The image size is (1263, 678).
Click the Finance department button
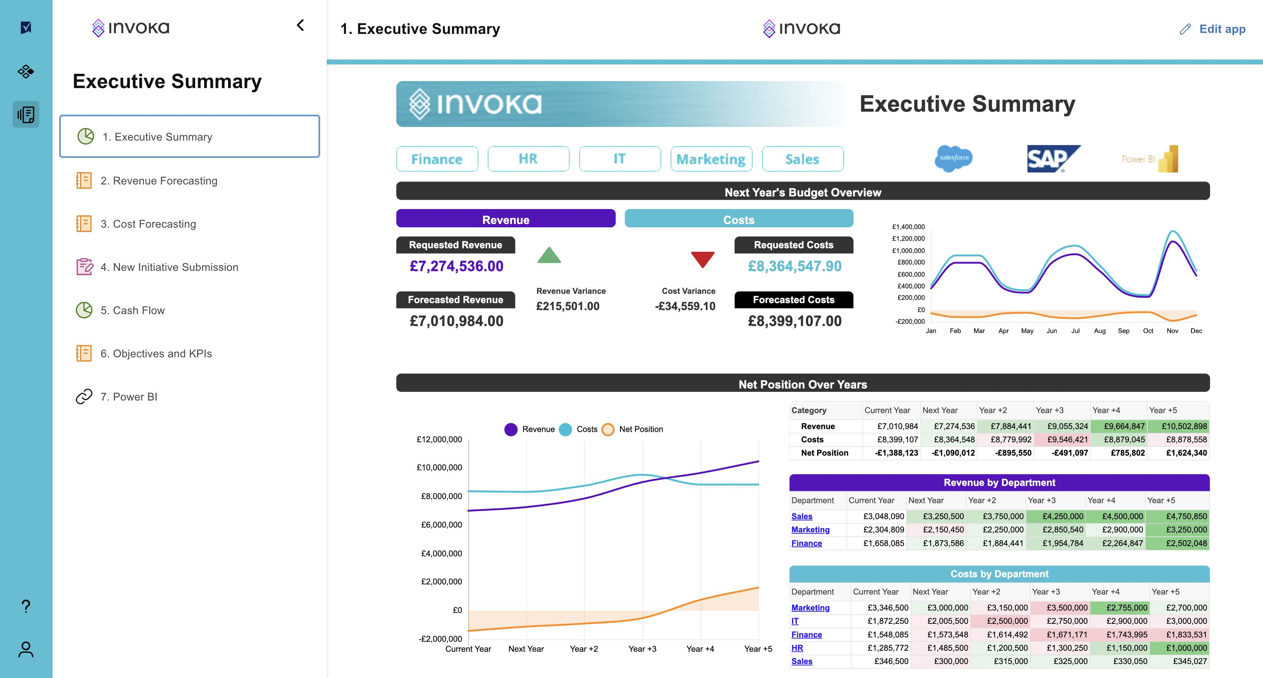point(437,159)
